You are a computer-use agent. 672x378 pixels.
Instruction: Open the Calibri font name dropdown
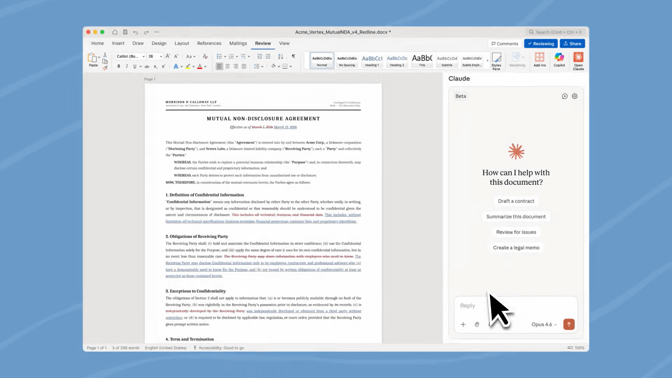point(143,57)
